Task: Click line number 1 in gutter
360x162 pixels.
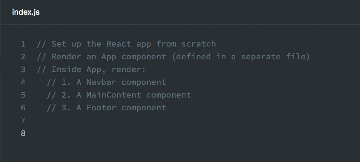Action: tap(23, 44)
